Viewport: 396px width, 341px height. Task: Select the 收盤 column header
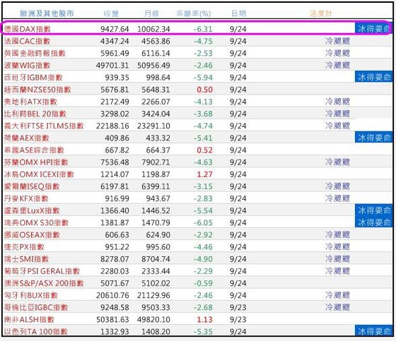click(111, 13)
